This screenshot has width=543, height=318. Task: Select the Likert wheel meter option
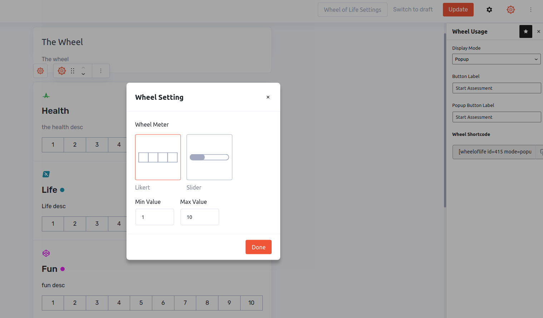pyautogui.click(x=158, y=157)
